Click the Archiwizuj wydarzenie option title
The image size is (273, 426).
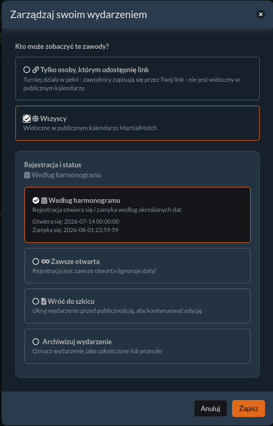(x=77, y=342)
